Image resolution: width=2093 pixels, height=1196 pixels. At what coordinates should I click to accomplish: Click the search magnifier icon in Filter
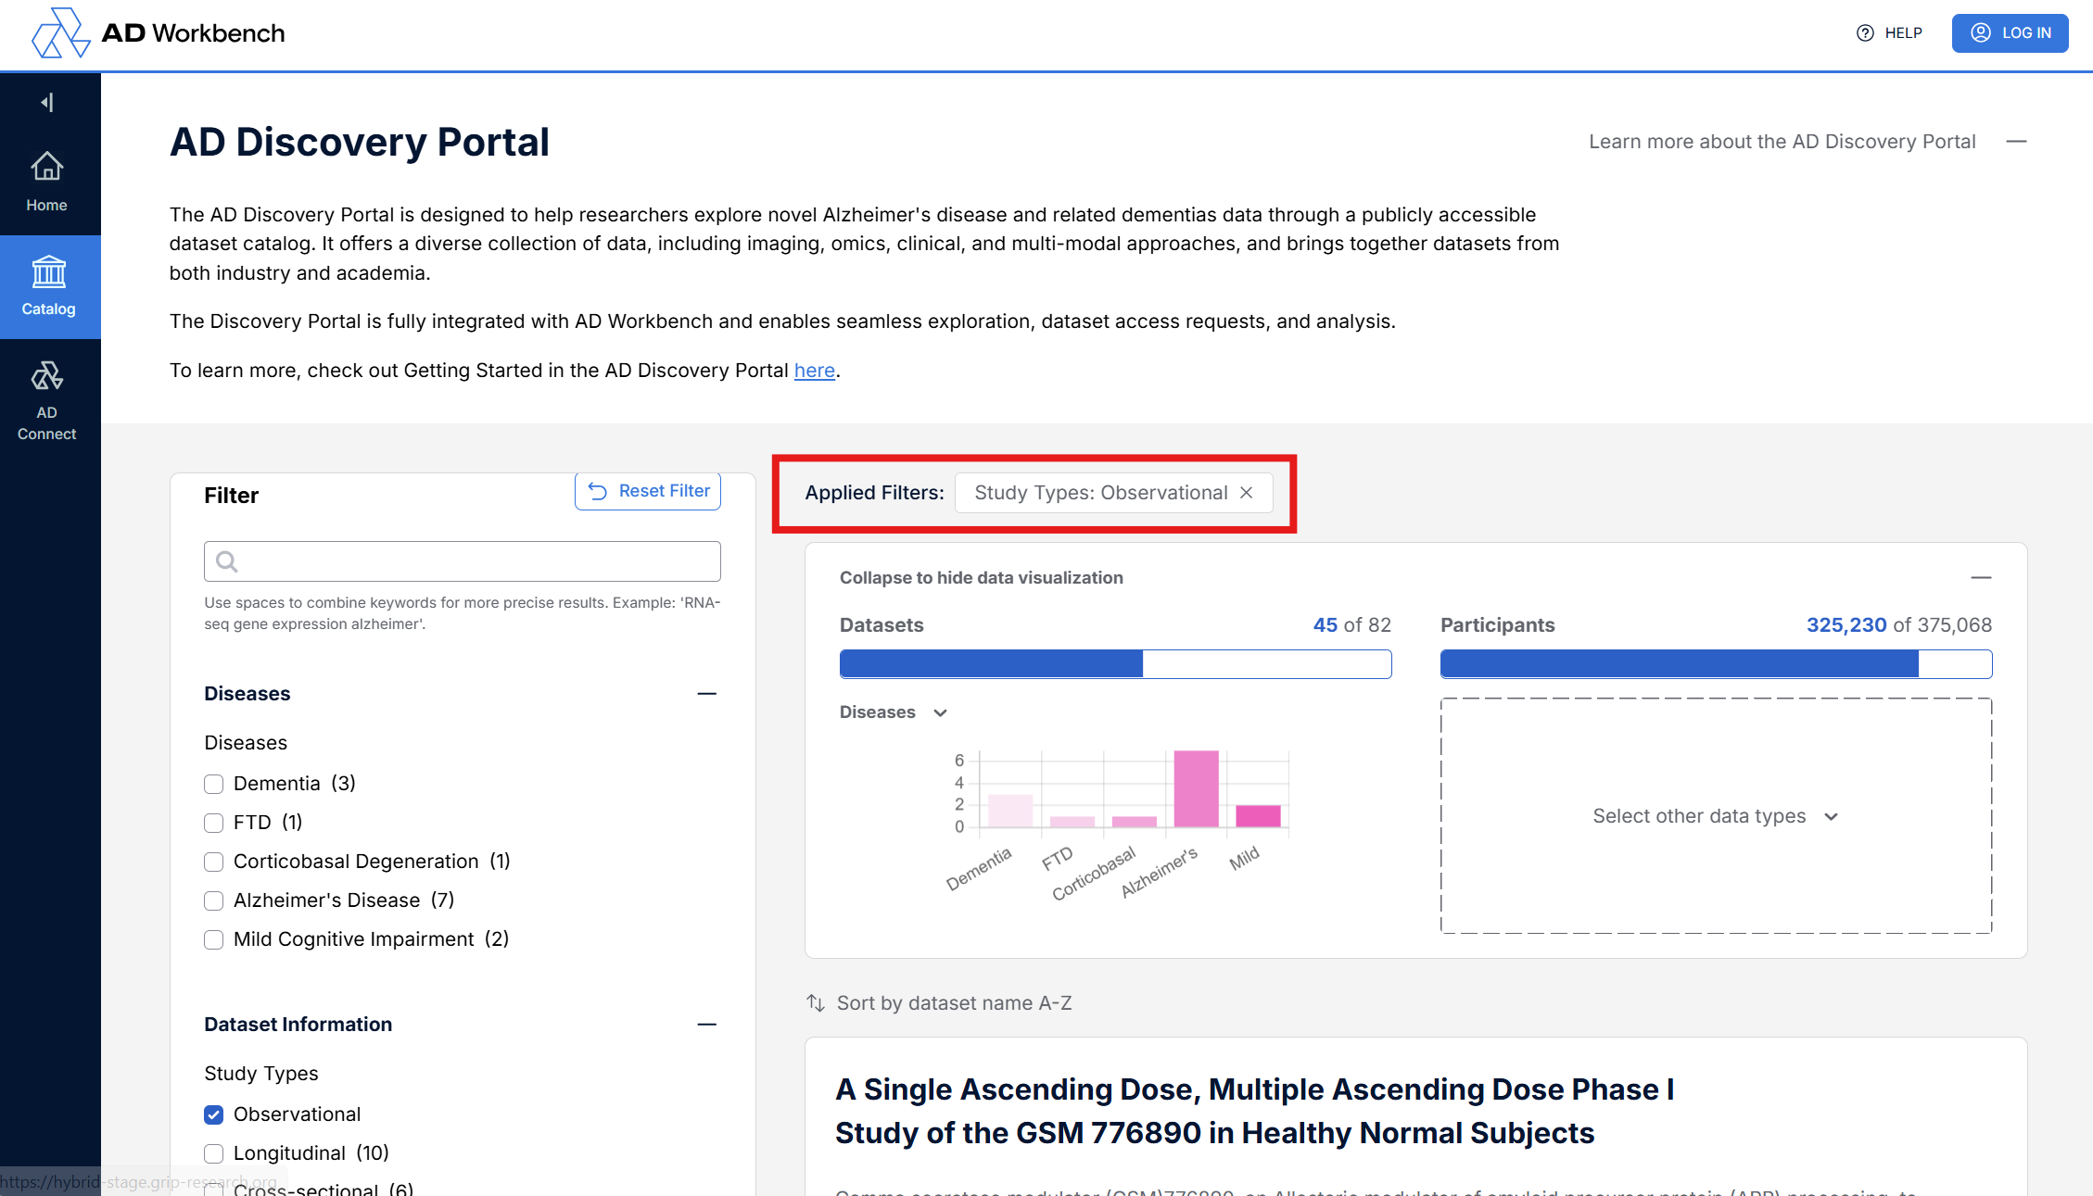coord(227,561)
